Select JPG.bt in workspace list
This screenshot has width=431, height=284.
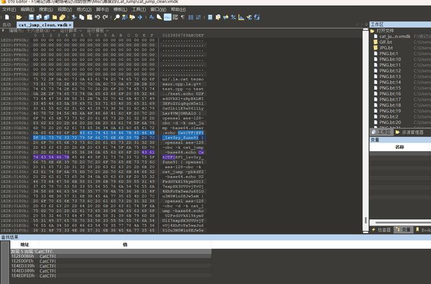pos(386,48)
